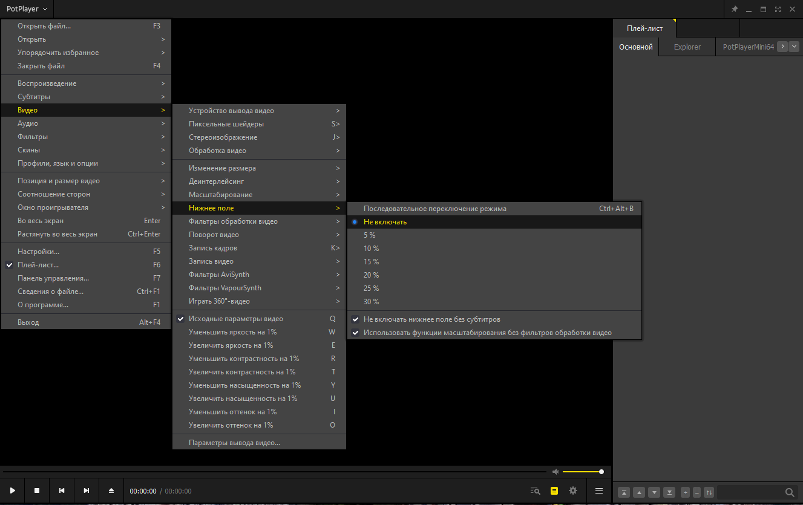Image resolution: width=803 pixels, height=505 pixels.
Task: Open the control panel gear icon
Action: tap(573, 490)
